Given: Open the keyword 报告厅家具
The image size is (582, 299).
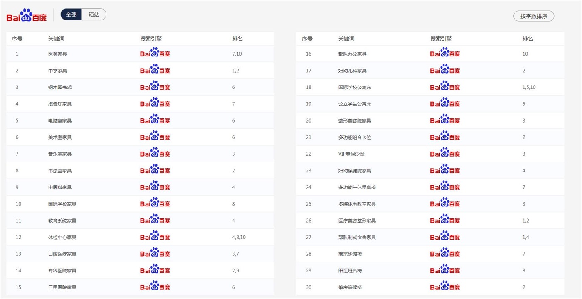Looking at the screenshot, I should [x=60, y=104].
